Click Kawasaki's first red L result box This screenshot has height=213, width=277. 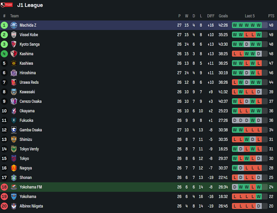[235, 92]
